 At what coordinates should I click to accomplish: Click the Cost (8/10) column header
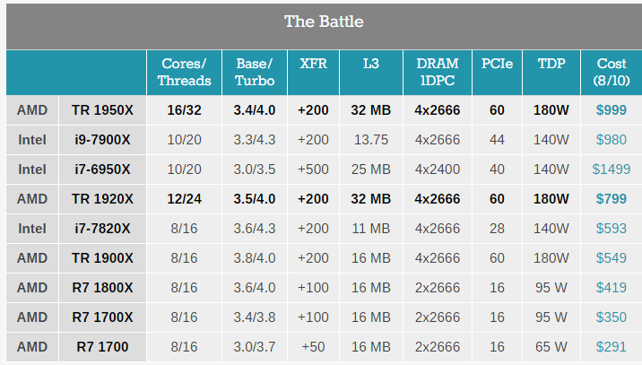[x=612, y=72]
